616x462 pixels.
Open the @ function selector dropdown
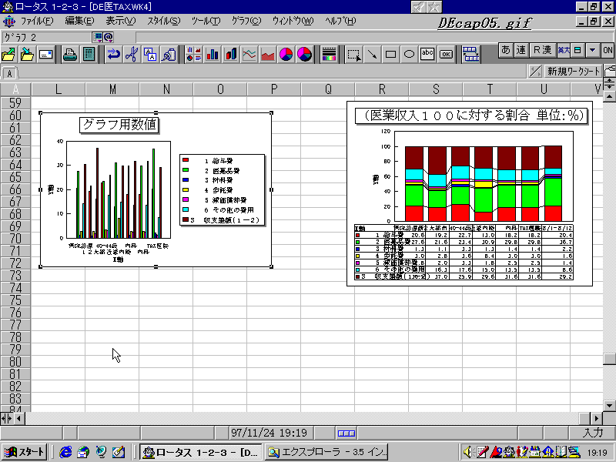(x=109, y=37)
